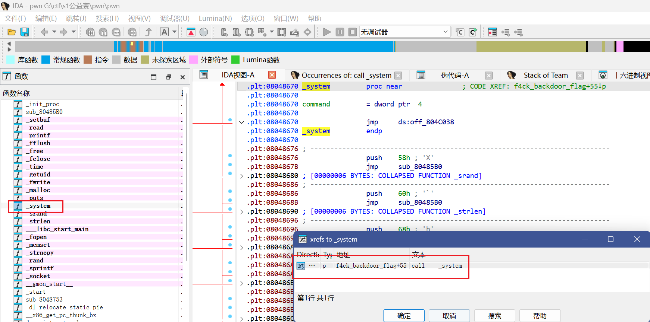The image size is (650, 322).
Task: Switch to the Stack of Team tab
Action: tap(545, 75)
